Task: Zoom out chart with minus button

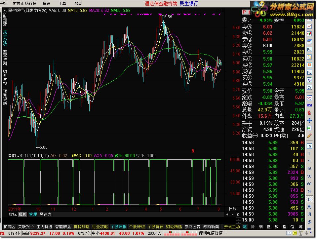Action: 232,215
